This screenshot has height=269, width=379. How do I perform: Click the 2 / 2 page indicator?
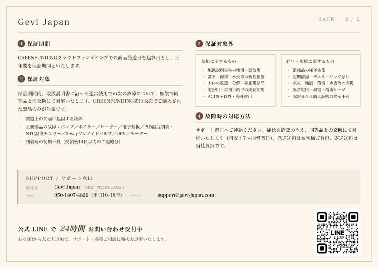[352, 19]
